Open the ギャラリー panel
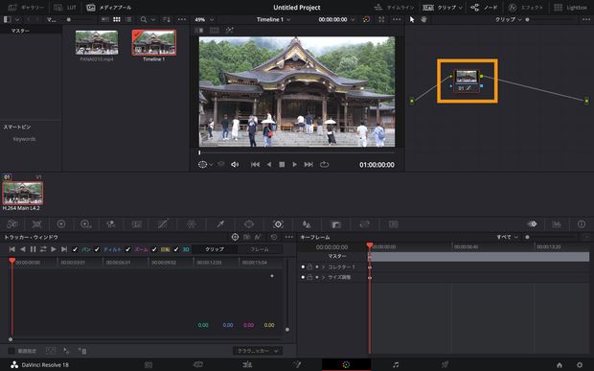The height and width of the screenshot is (371, 594). tap(26, 8)
